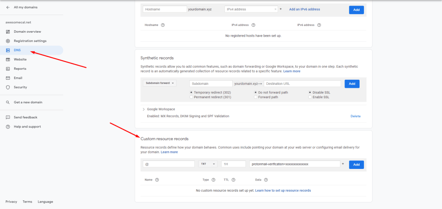The image size is (442, 209).
Task: Click Help and support in sidebar
Action: point(27,127)
